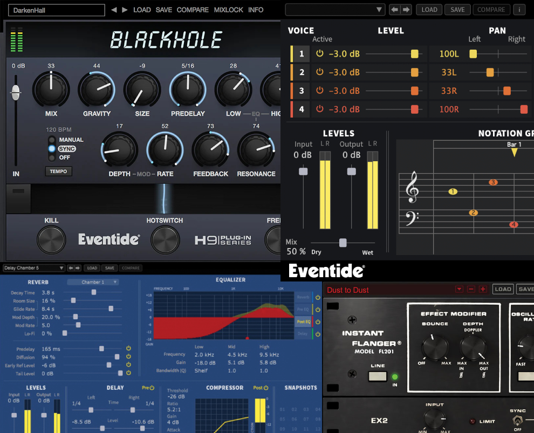Toggle Delay curve power icon in Equalizer
Screen dimensions: 534x433
point(318,334)
